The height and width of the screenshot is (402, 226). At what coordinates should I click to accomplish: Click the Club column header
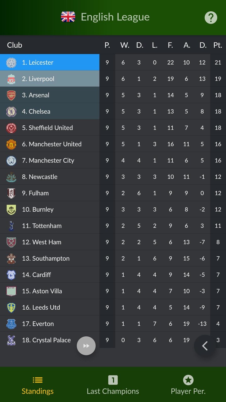(x=14, y=45)
